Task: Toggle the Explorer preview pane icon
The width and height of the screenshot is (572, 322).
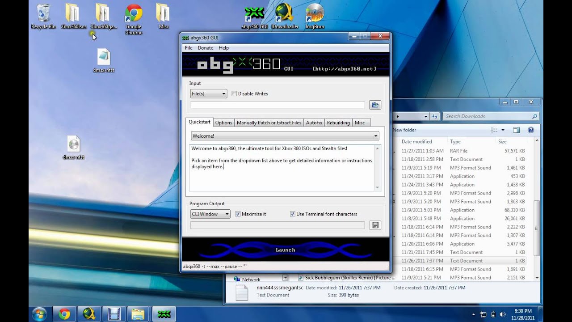Action: [516, 130]
